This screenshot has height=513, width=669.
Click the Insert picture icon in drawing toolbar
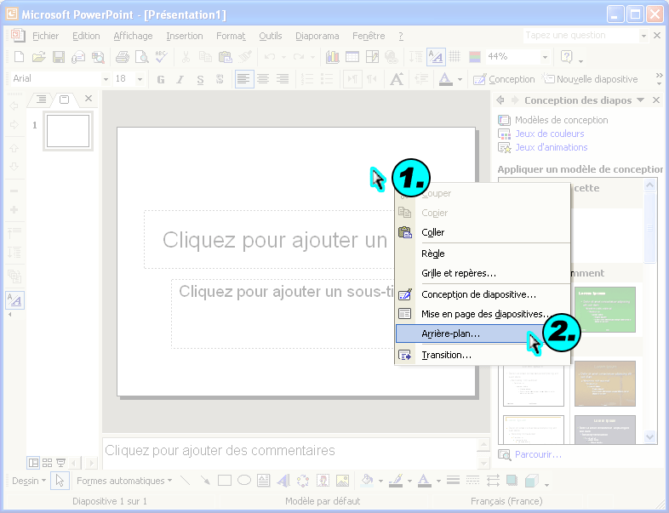(343, 481)
